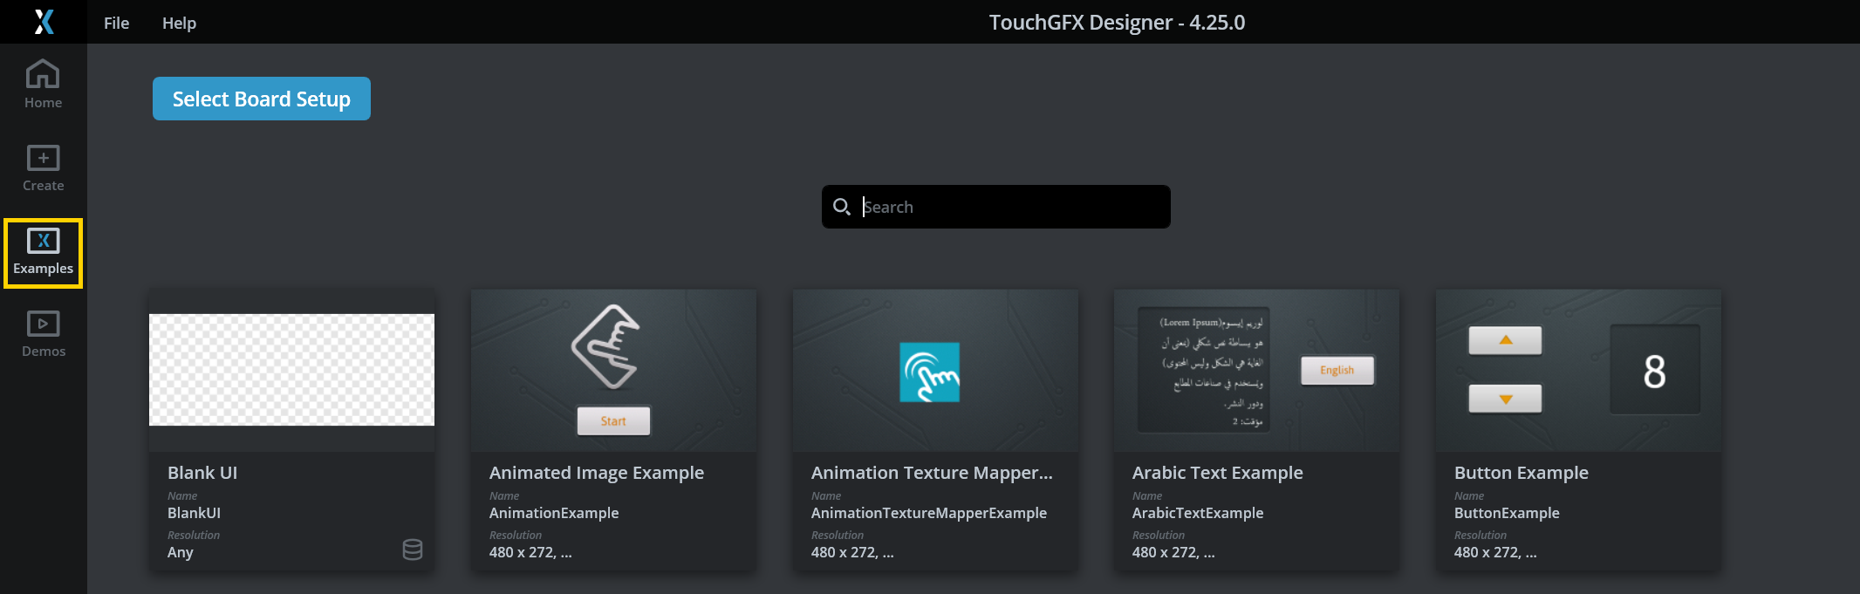Choose the Button Example card title
Image resolution: width=1860 pixels, height=594 pixels.
[x=1521, y=473]
